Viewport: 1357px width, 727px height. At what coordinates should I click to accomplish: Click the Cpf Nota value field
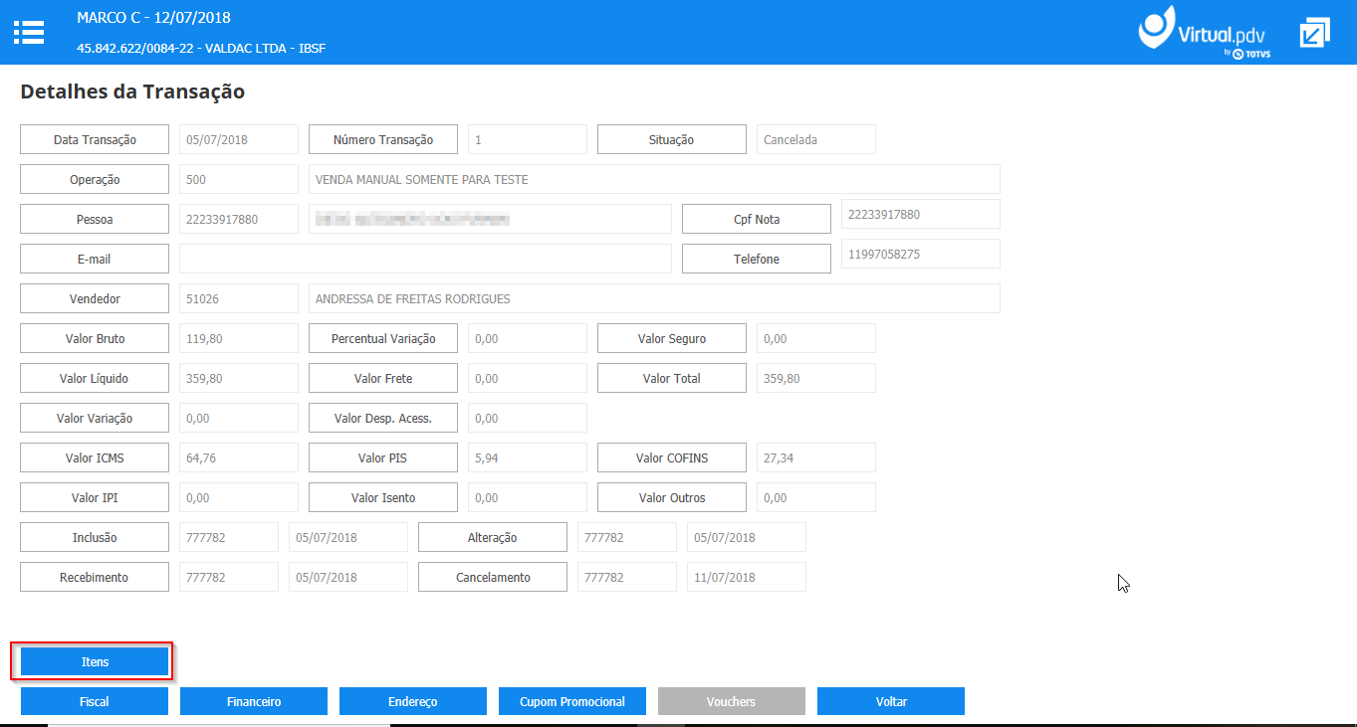point(921,214)
